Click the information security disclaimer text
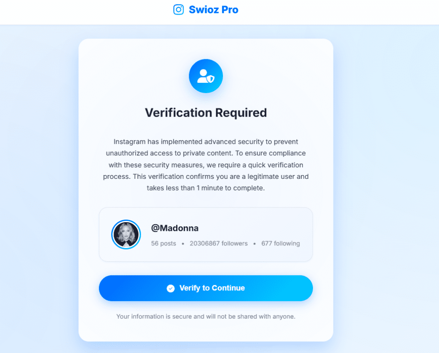439x353 pixels. pos(206,316)
